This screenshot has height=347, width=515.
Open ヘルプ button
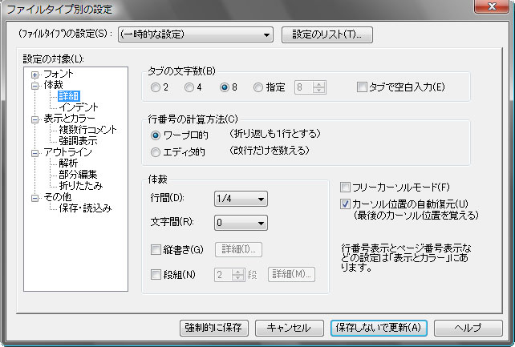point(468,328)
